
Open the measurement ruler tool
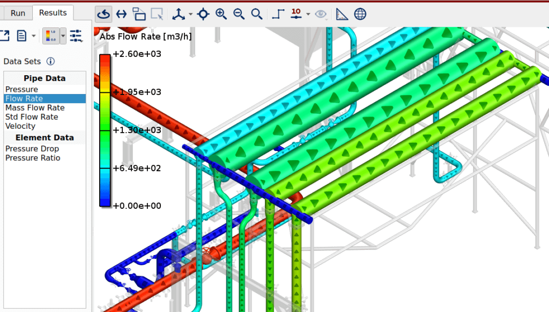(342, 14)
